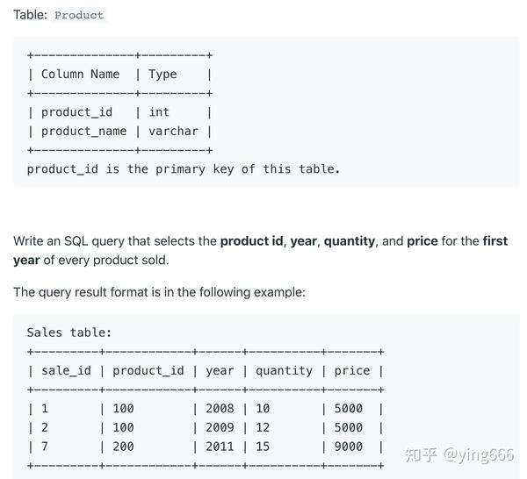527x479 pixels.
Task: Click the Product table name code label
Action: point(79,15)
